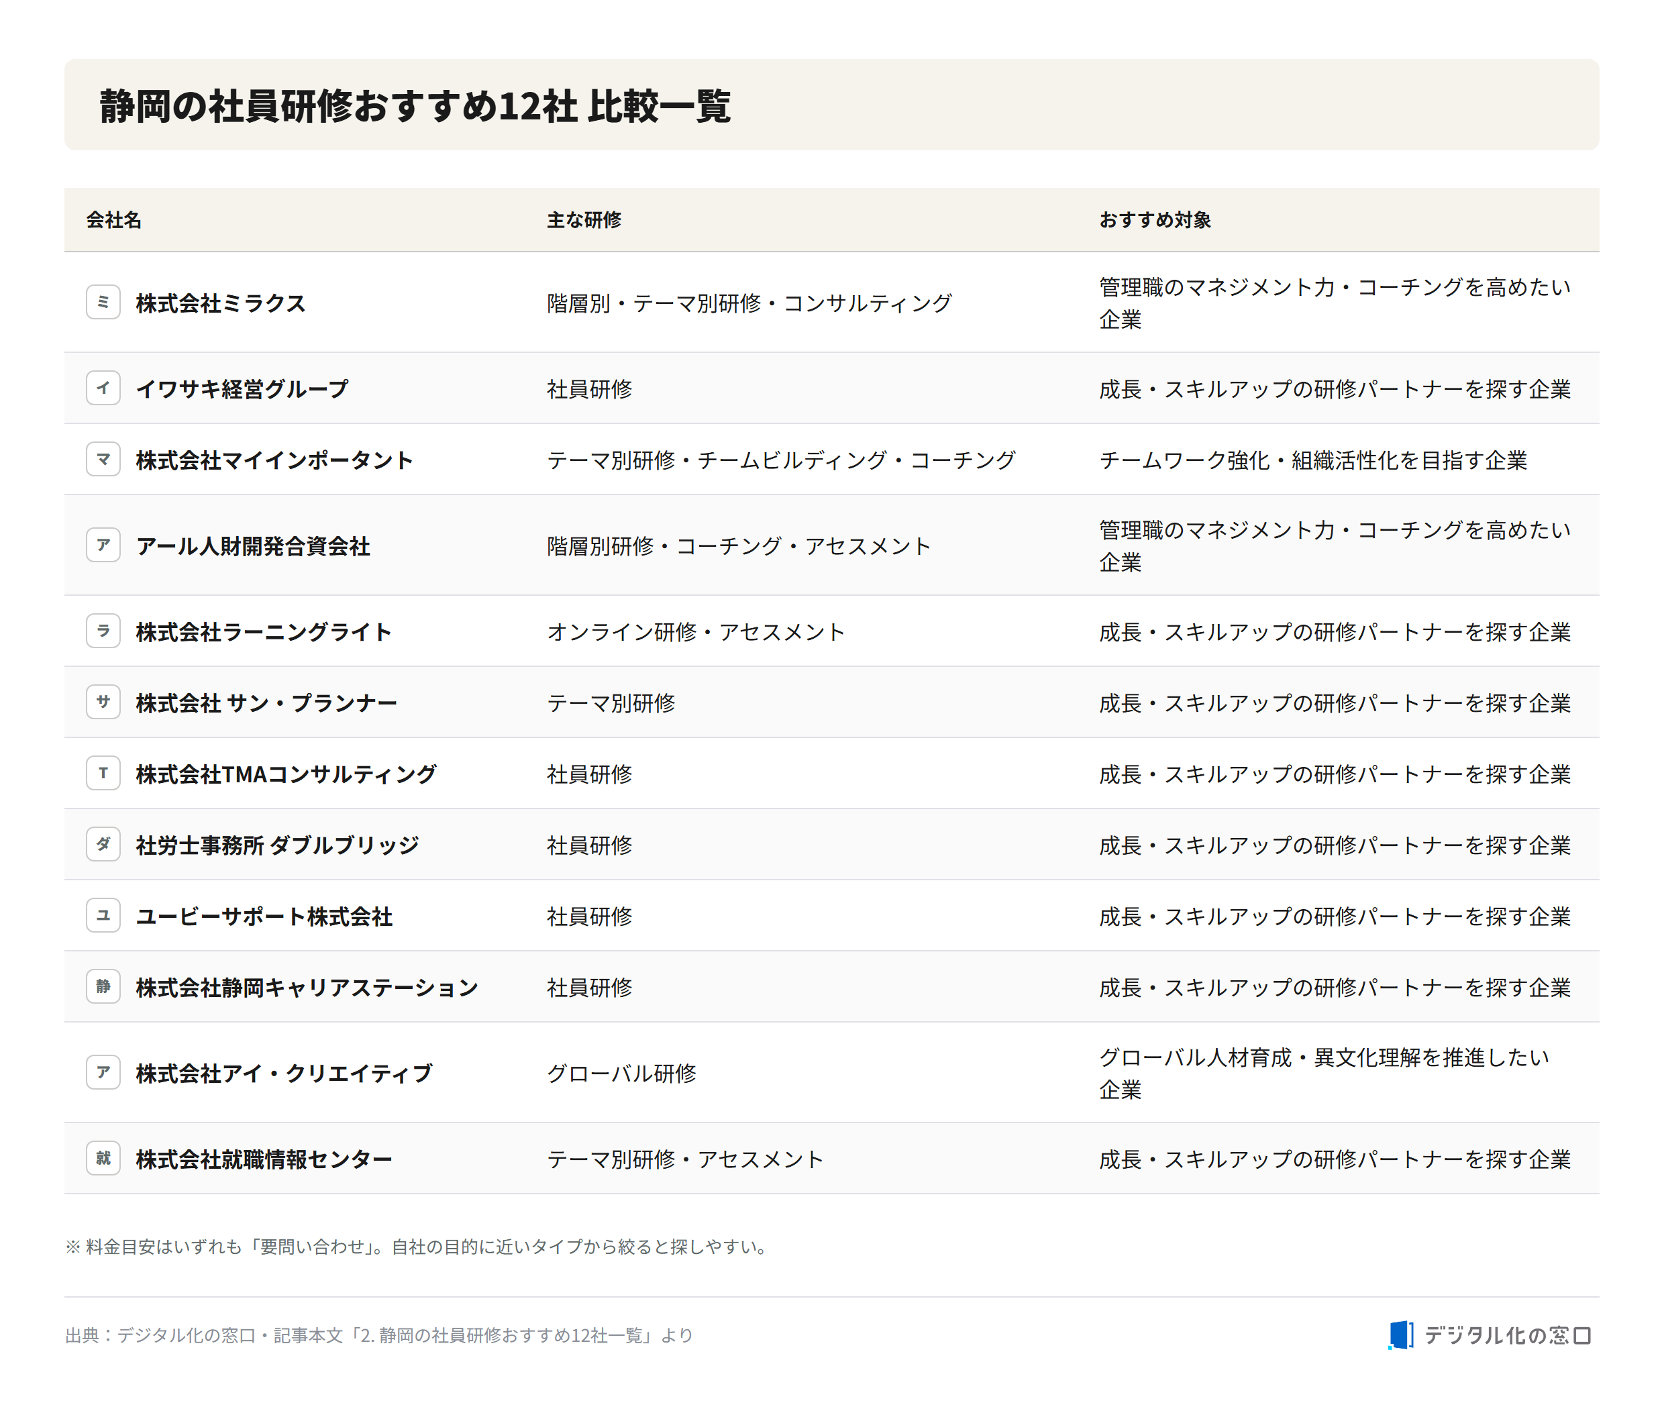
Task: Click recommended target cell in ミラクス row
Action: coord(1335,303)
